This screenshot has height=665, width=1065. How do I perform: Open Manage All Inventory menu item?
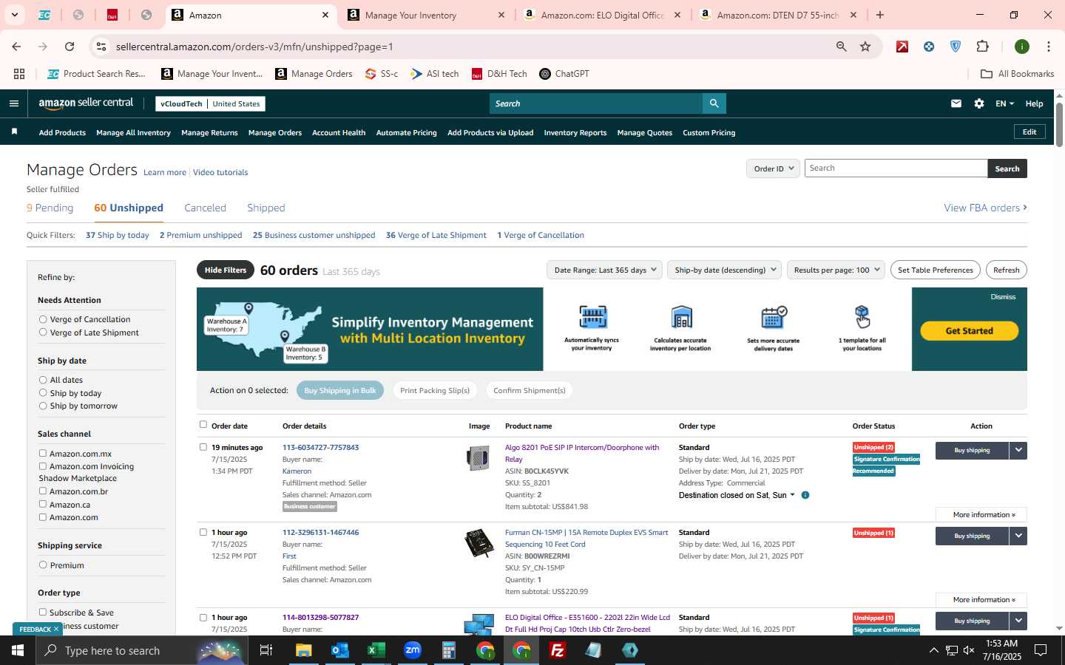[x=133, y=132]
